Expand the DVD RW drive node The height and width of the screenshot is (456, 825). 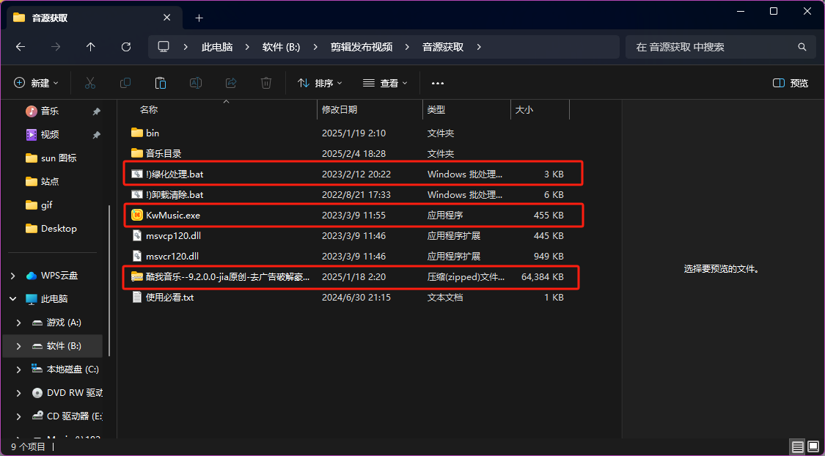click(19, 393)
